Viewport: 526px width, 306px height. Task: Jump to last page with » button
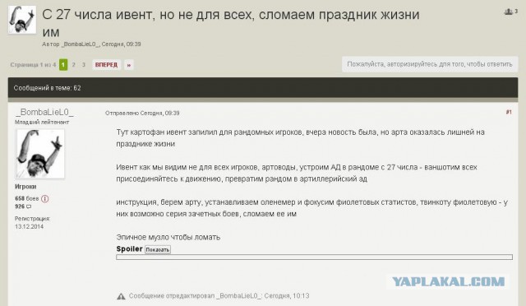[x=129, y=65]
